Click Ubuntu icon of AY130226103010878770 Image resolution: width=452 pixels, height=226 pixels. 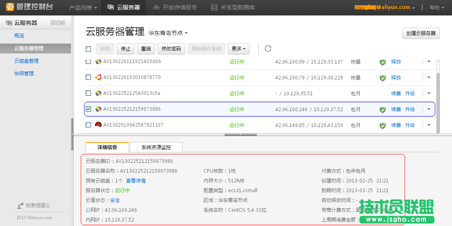[x=98, y=77]
